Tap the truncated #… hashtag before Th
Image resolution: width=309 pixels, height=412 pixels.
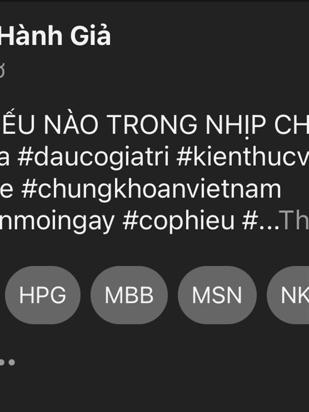coord(261,221)
